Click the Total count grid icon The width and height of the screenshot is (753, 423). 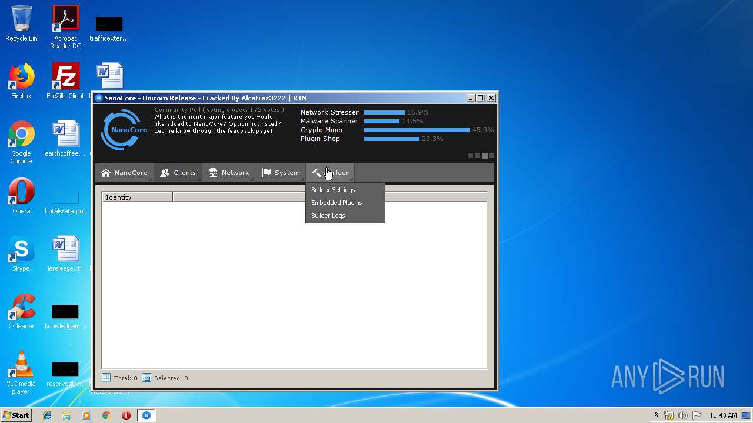click(106, 378)
